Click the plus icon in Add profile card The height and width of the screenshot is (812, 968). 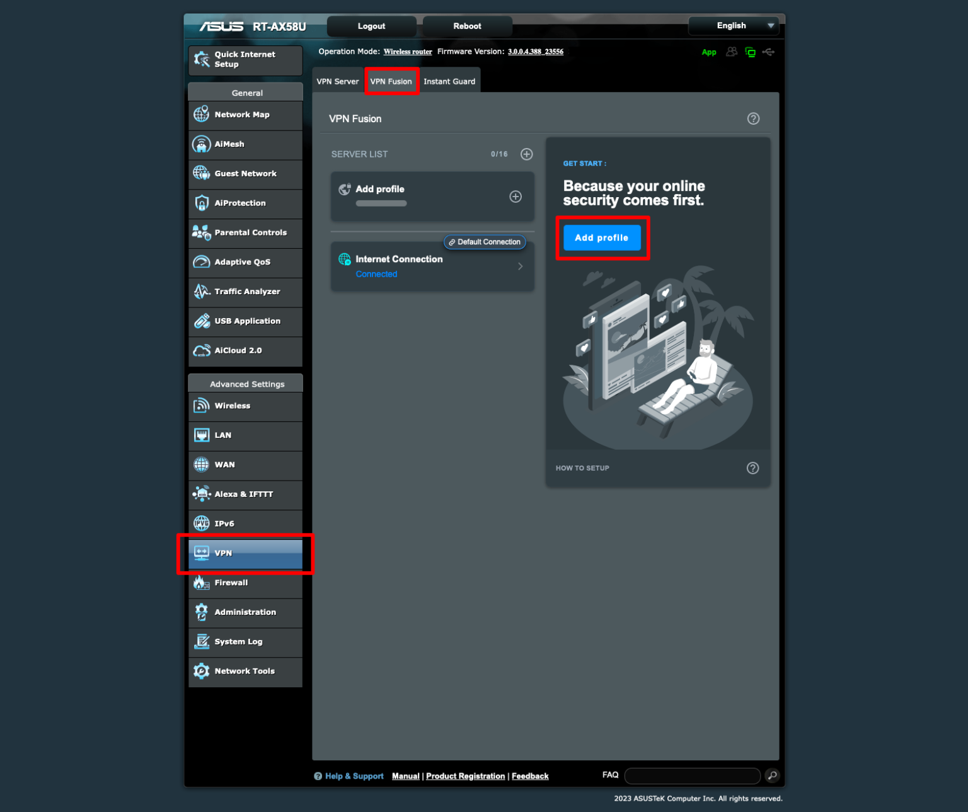pos(515,197)
